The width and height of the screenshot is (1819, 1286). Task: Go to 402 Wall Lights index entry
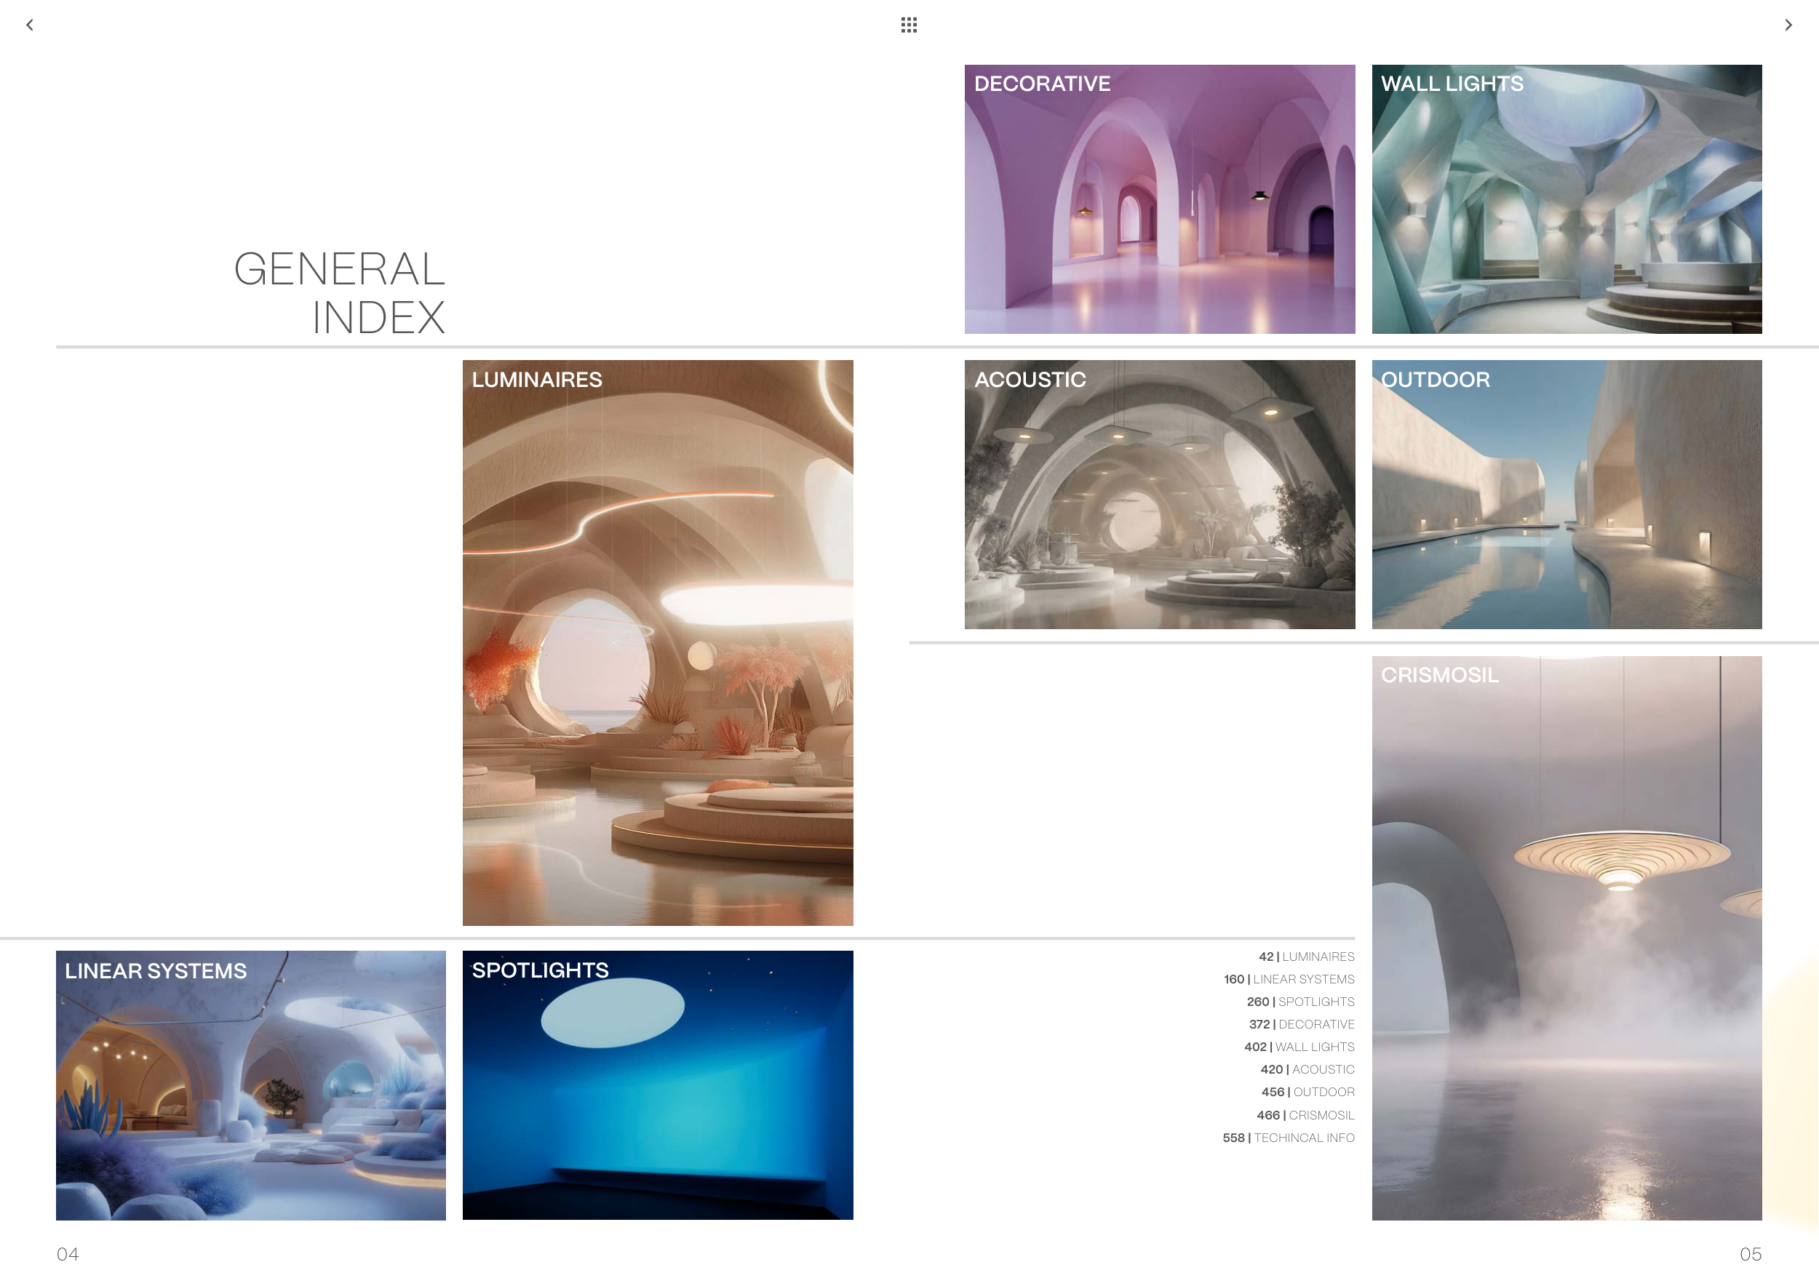click(1299, 1047)
